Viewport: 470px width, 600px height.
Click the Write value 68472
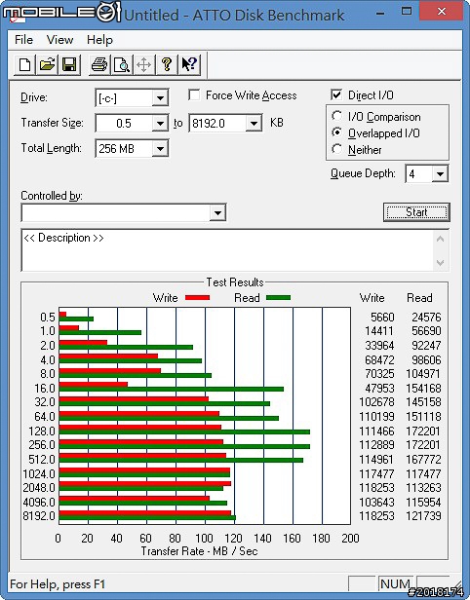pyautogui.click(x=379, y=359)
